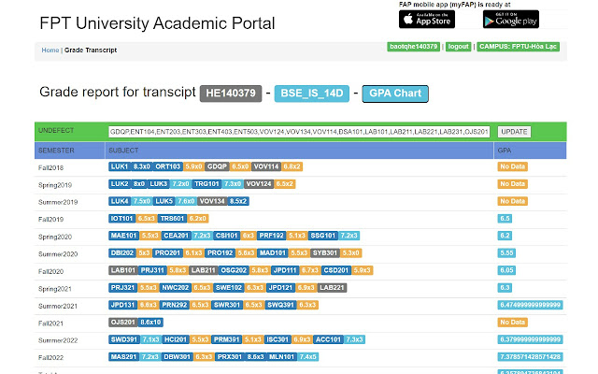Focus the undefect subject codes input field
This screenshot has width=598, height=374.
pos(299,132)
